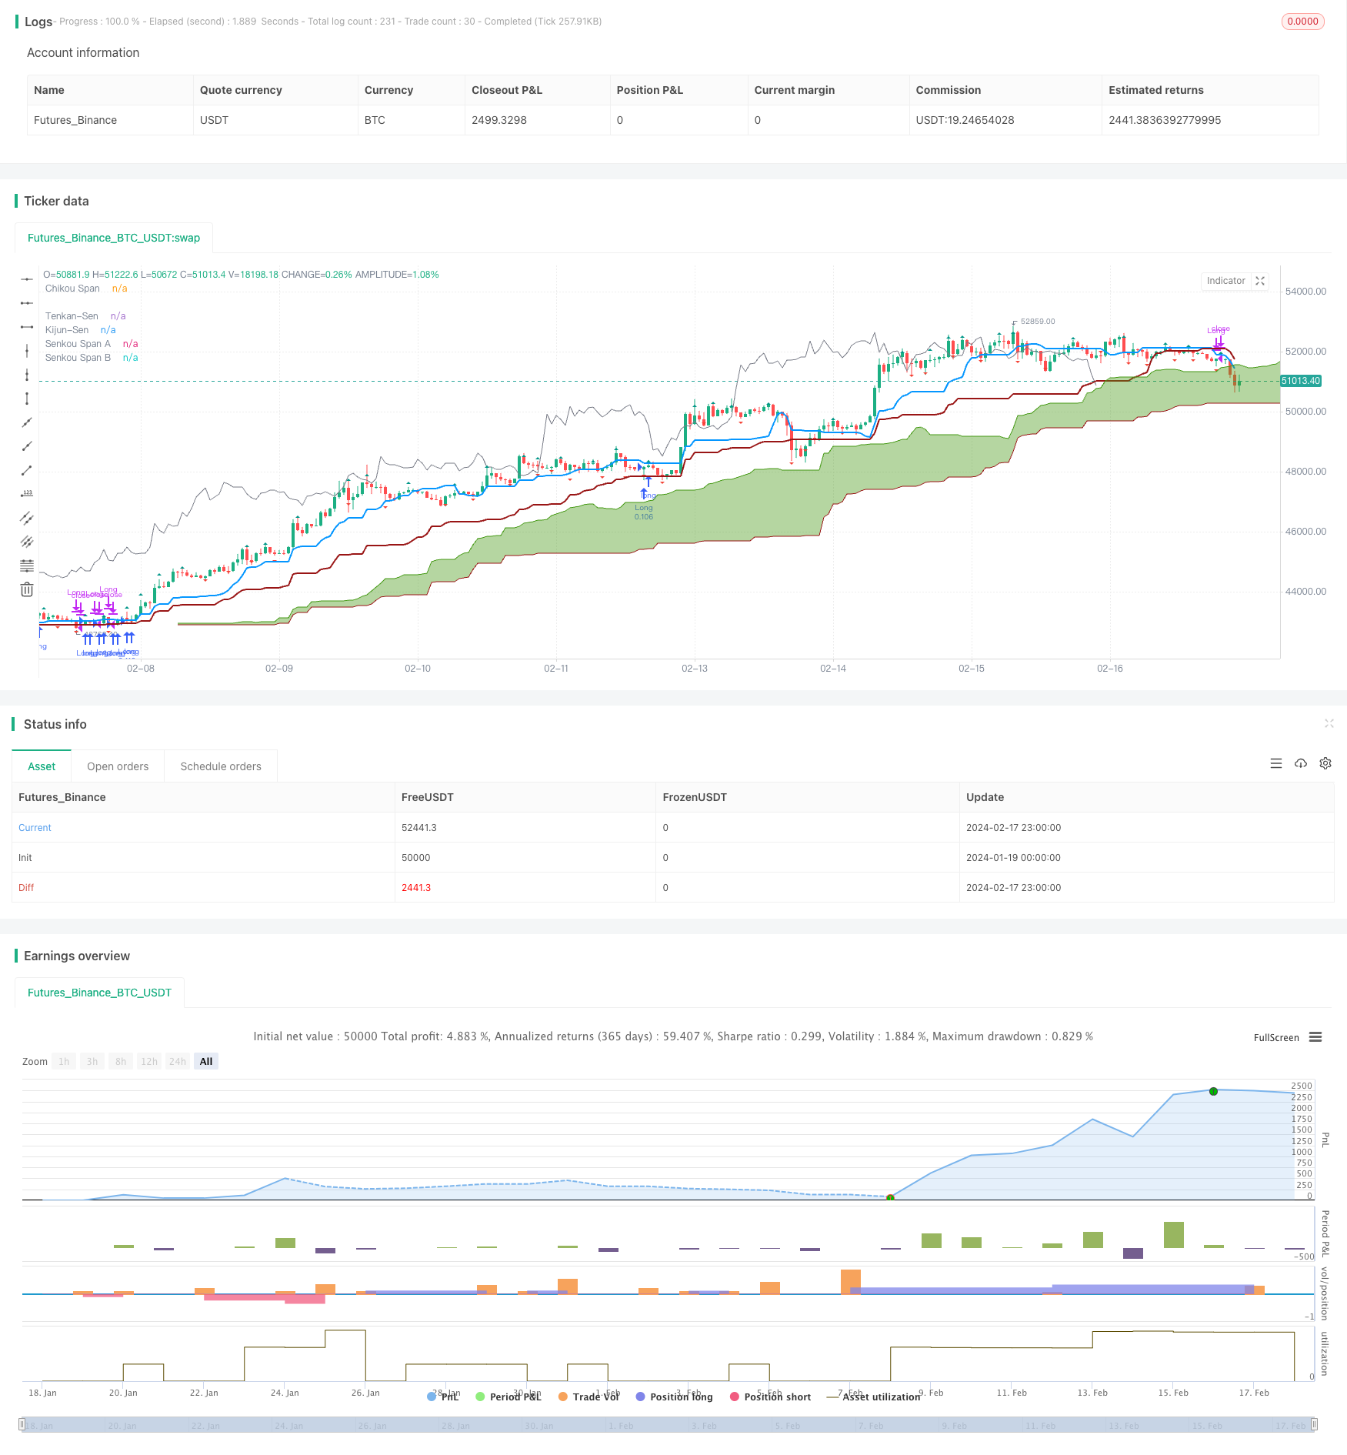Click the Senkou Span A legend label
Image resolution: width=1347 pixels, height=1455 pixels.
78,344
